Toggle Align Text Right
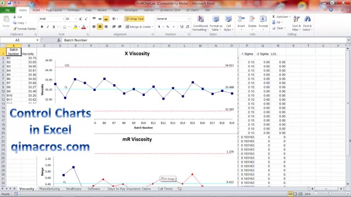The width and height of the screenshot is (351, 197). click(106, 27)
